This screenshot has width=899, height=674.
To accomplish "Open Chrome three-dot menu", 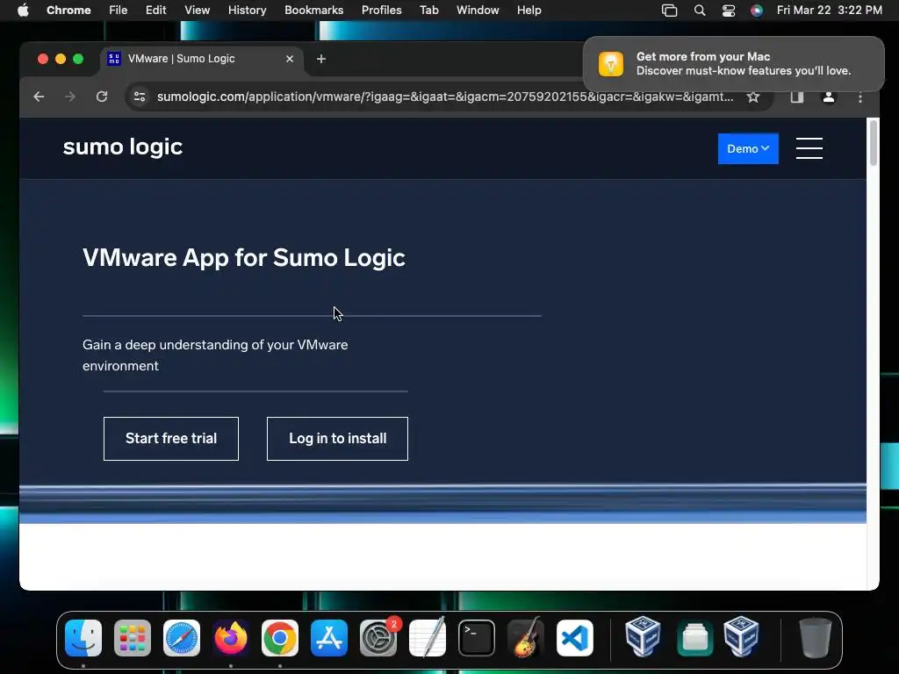I will [x=860, y=97].
